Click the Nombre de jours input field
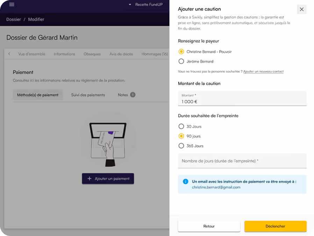 pyautogui.click(x=242, y=161)
